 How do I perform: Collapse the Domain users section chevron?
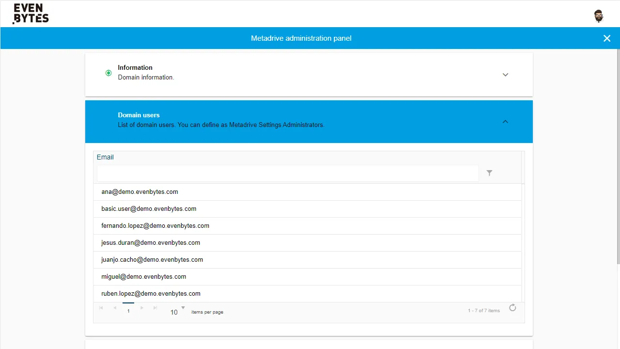coord(505,122)
